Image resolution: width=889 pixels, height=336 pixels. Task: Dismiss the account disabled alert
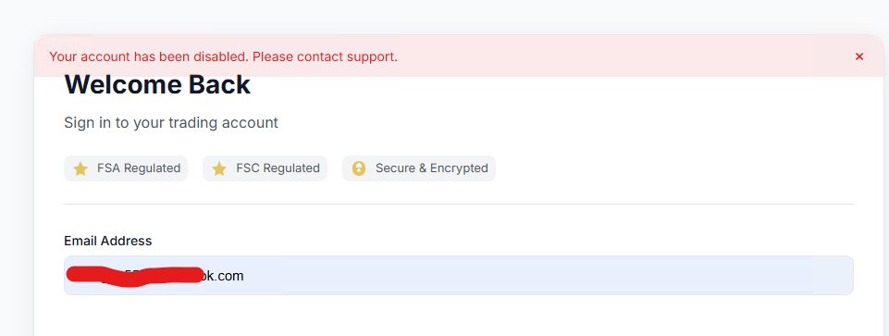pos(859,56)
